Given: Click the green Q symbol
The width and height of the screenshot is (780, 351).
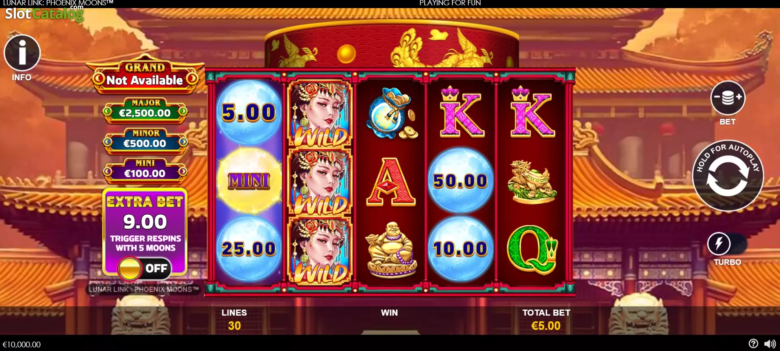Looking at the screenshot, I should 532,249.
